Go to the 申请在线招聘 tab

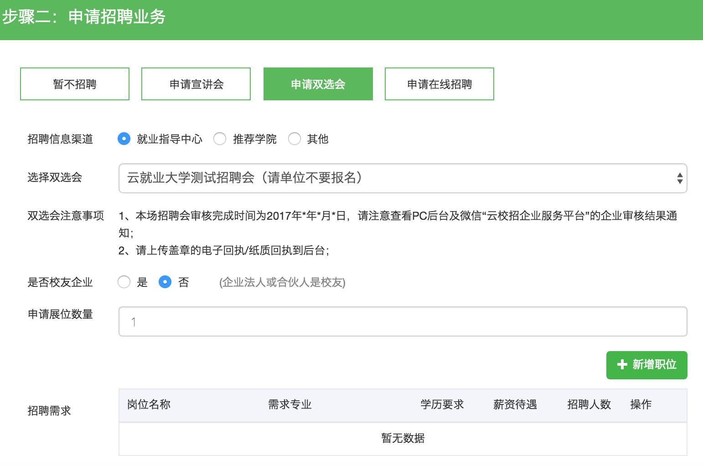click(x=439, y=84)
